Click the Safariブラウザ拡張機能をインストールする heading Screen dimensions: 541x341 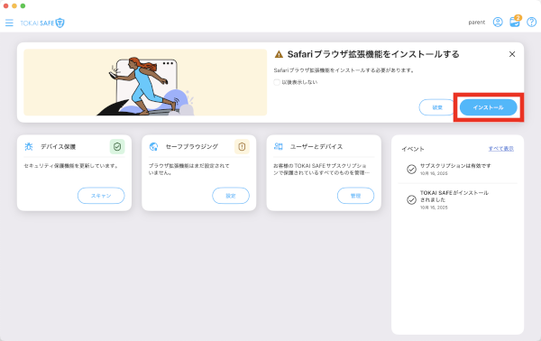click(373, 54)
